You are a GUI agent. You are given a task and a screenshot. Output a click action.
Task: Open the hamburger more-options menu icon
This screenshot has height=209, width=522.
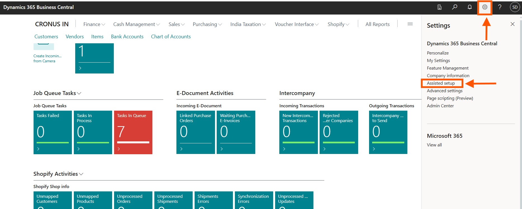(410, 24)
